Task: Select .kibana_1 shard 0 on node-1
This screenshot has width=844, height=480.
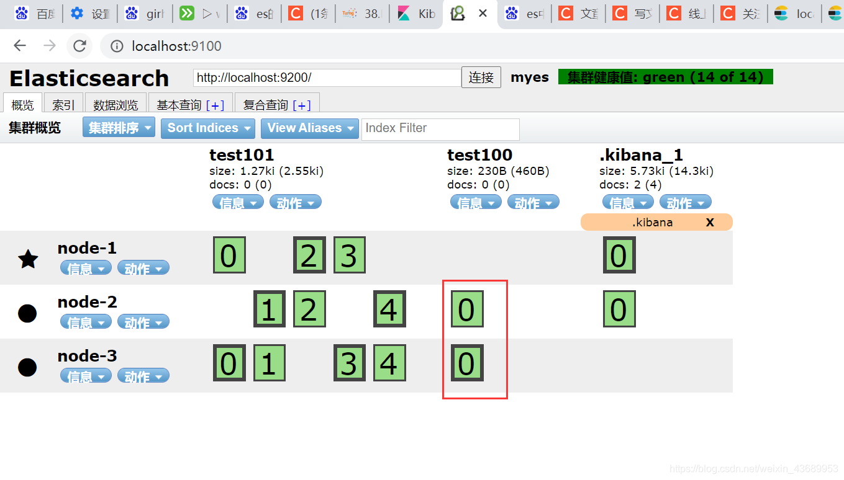Action: click(x=619, y=255)
